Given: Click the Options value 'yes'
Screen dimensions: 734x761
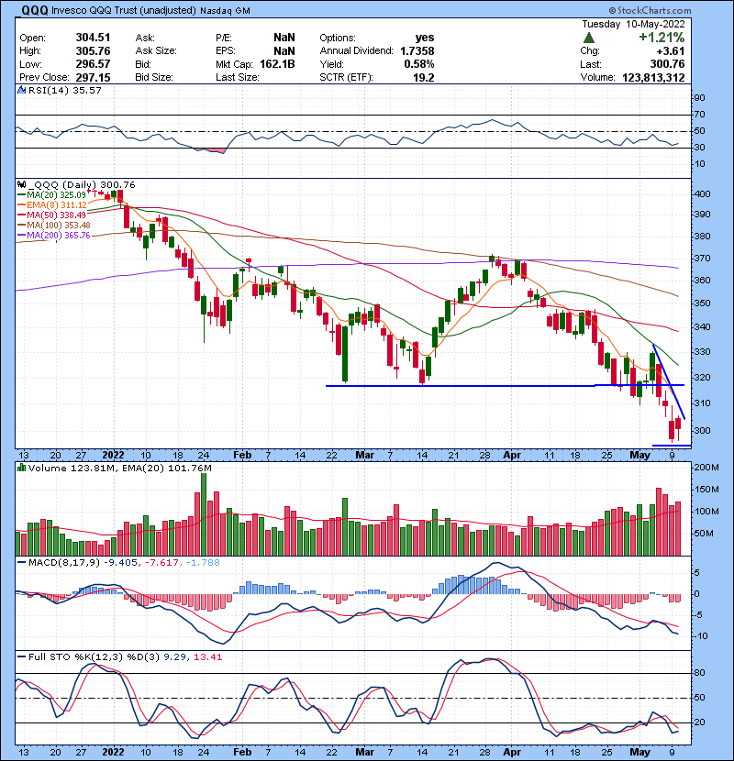Looking at the screenshot, I should tap(425, 38).
